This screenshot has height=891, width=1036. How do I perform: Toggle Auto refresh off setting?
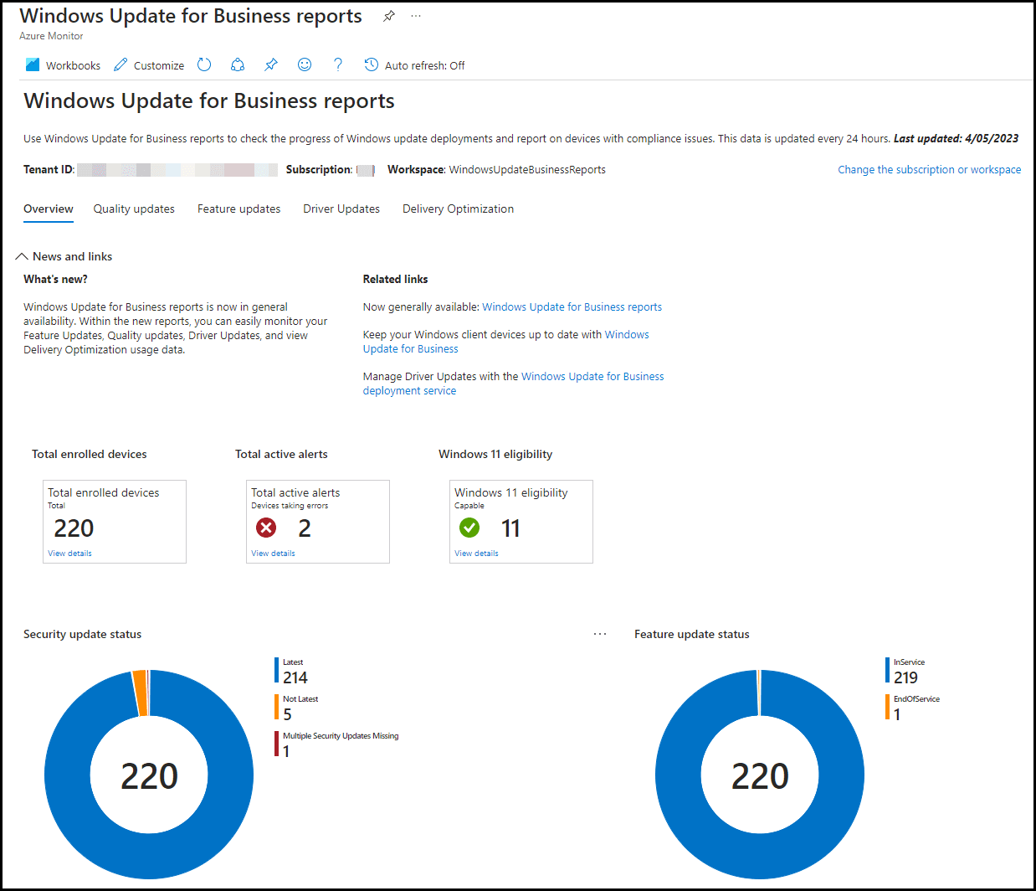[414, 64]
